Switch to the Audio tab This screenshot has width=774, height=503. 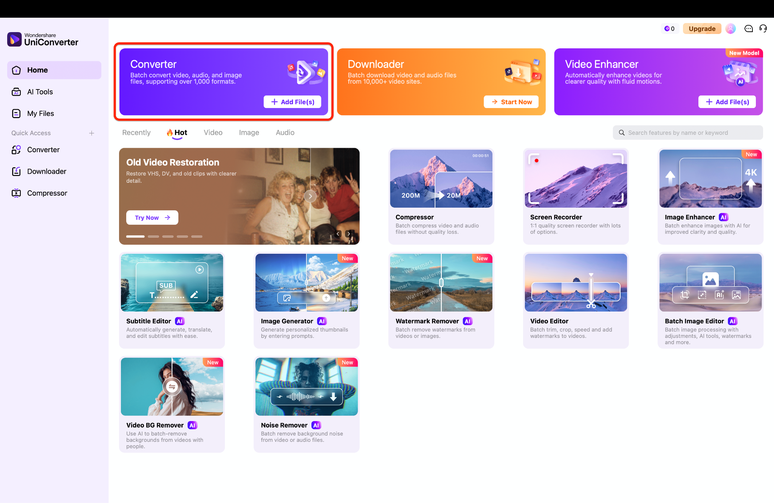tap(285, 133)
